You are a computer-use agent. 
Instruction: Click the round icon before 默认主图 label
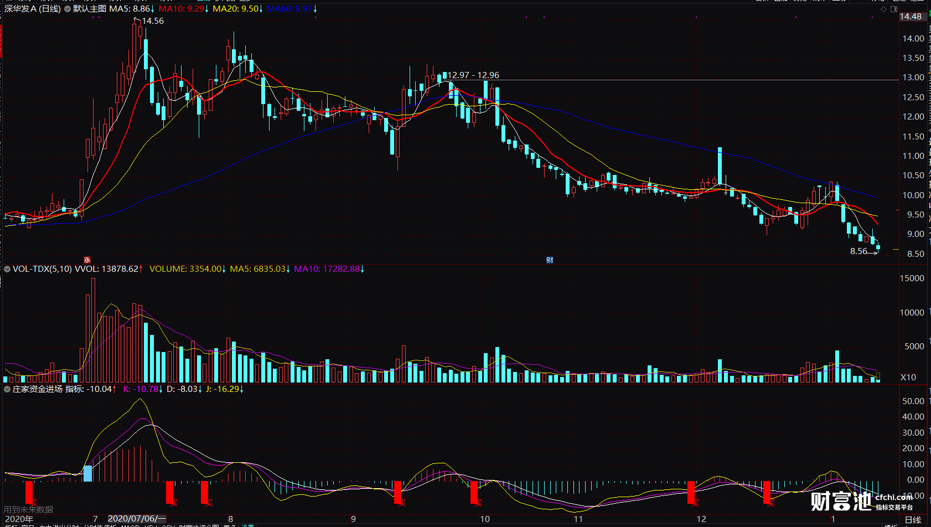coord(67,9)
